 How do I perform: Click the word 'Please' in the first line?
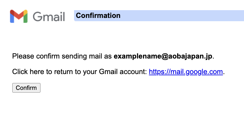click(x=23, y=56)
